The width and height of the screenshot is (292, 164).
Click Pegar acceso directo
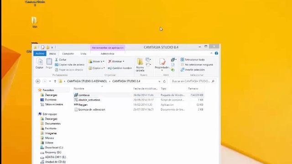69,70
